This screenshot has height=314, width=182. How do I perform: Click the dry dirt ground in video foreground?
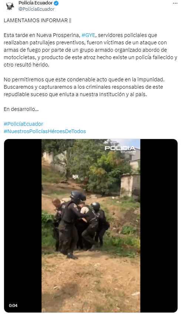click(x=91, y=284)
